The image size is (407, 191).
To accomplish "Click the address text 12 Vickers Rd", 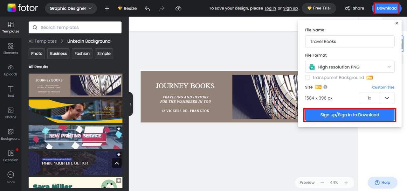I will tap(185, 111).
